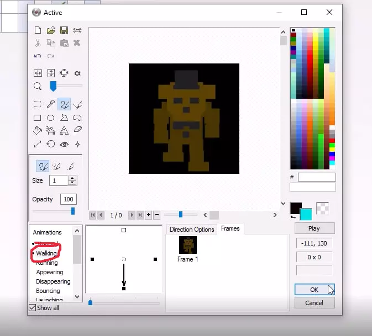Click the New (clear) image icon
372x336 pixels.
point(38,30)
